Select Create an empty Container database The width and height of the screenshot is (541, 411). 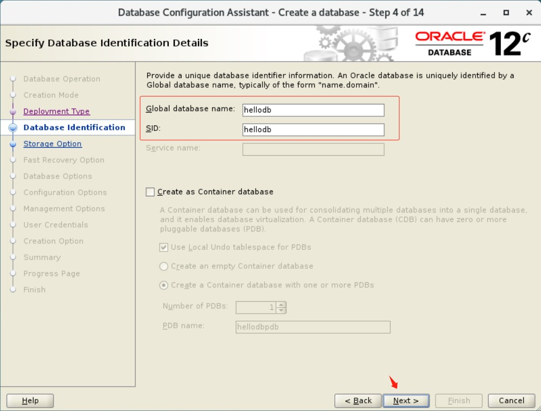[163, 266]
